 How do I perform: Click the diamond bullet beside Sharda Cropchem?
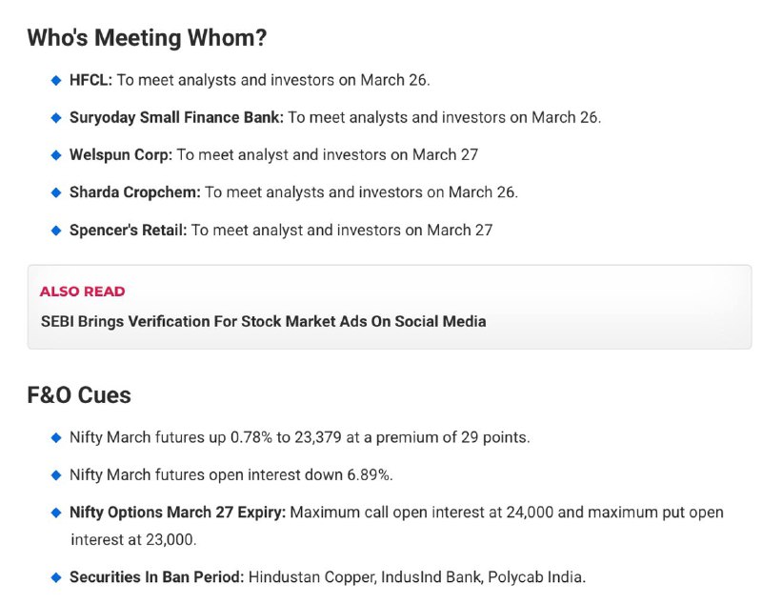pos(56,192)
